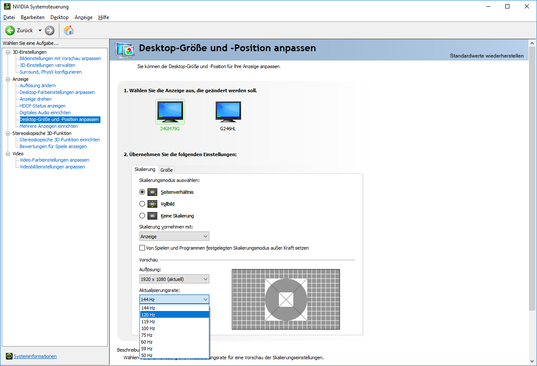Open Bewertungen für Spiele anzeigen

coord(53,146)
